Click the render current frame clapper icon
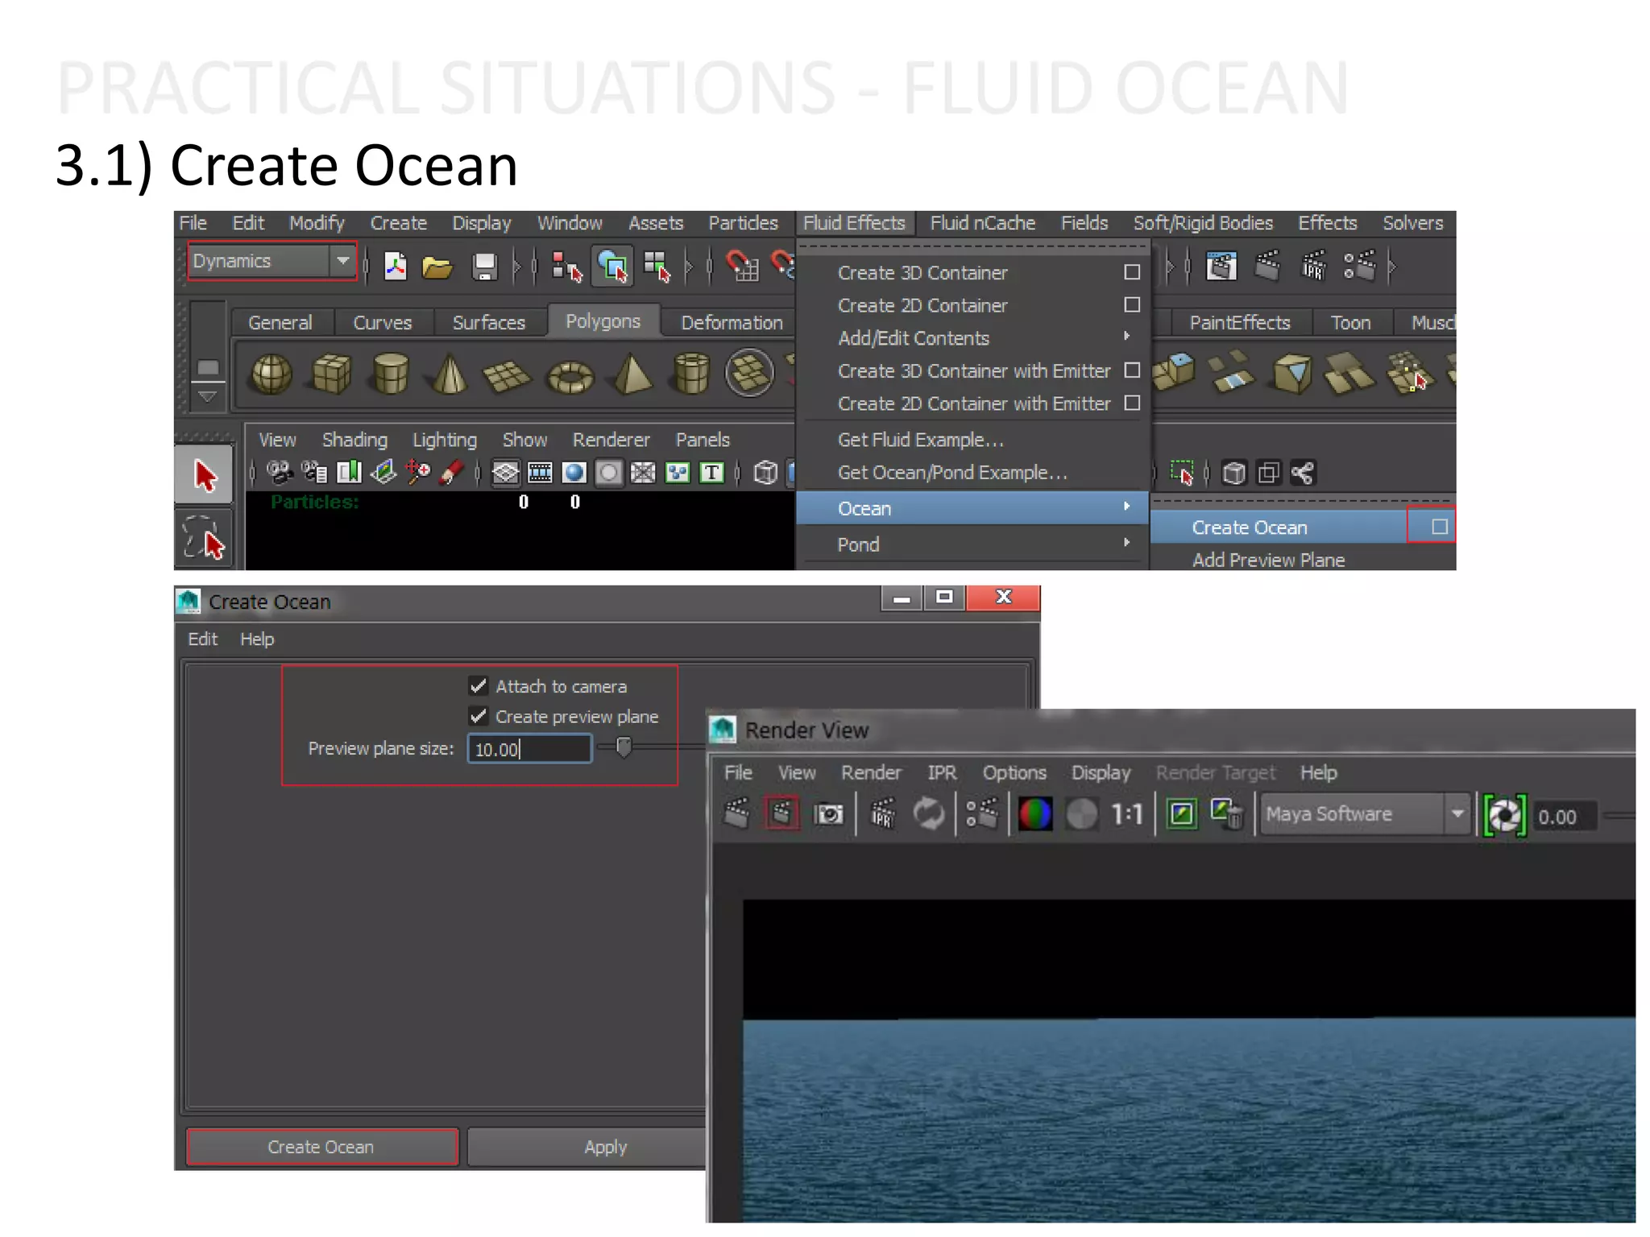The image size is (1650, 1237). coord(1267,265)
